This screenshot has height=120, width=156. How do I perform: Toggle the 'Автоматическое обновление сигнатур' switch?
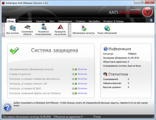tap(75, 69)
